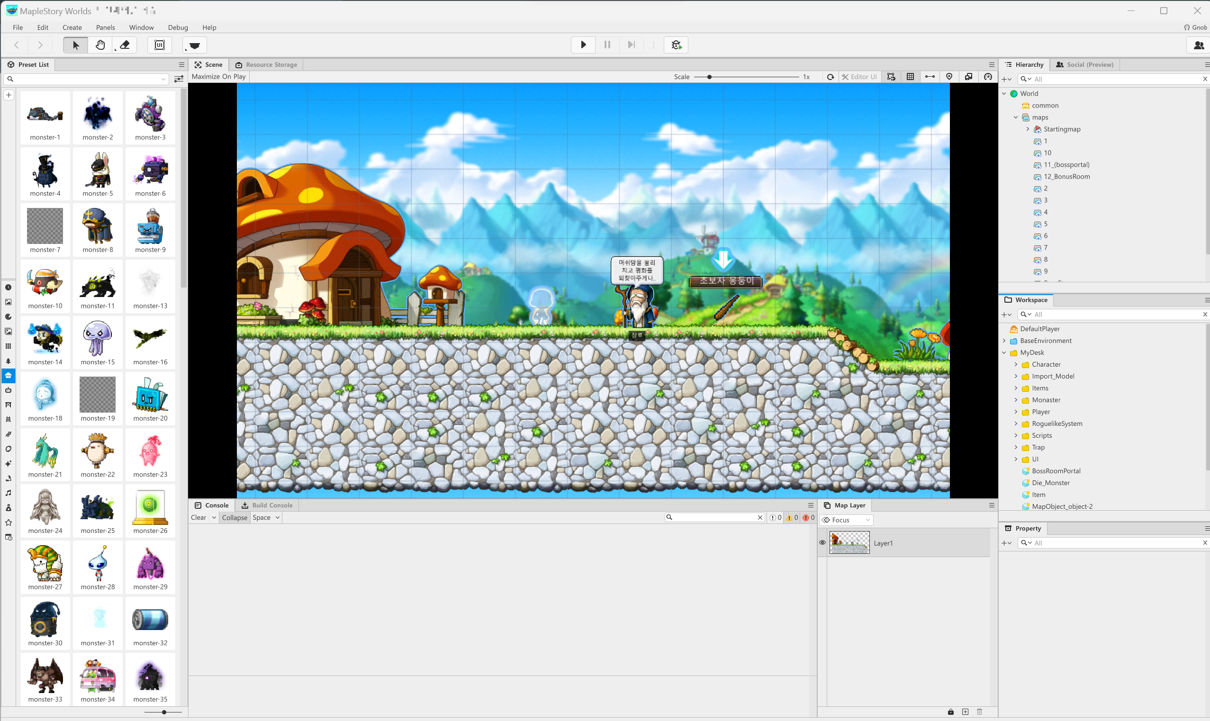Click the reset scale refresh icon
Screen dimensions: 1210x721
pyautogui.click(x=830, y=77)
